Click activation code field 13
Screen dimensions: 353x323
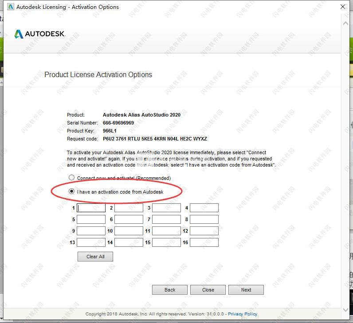91,242
